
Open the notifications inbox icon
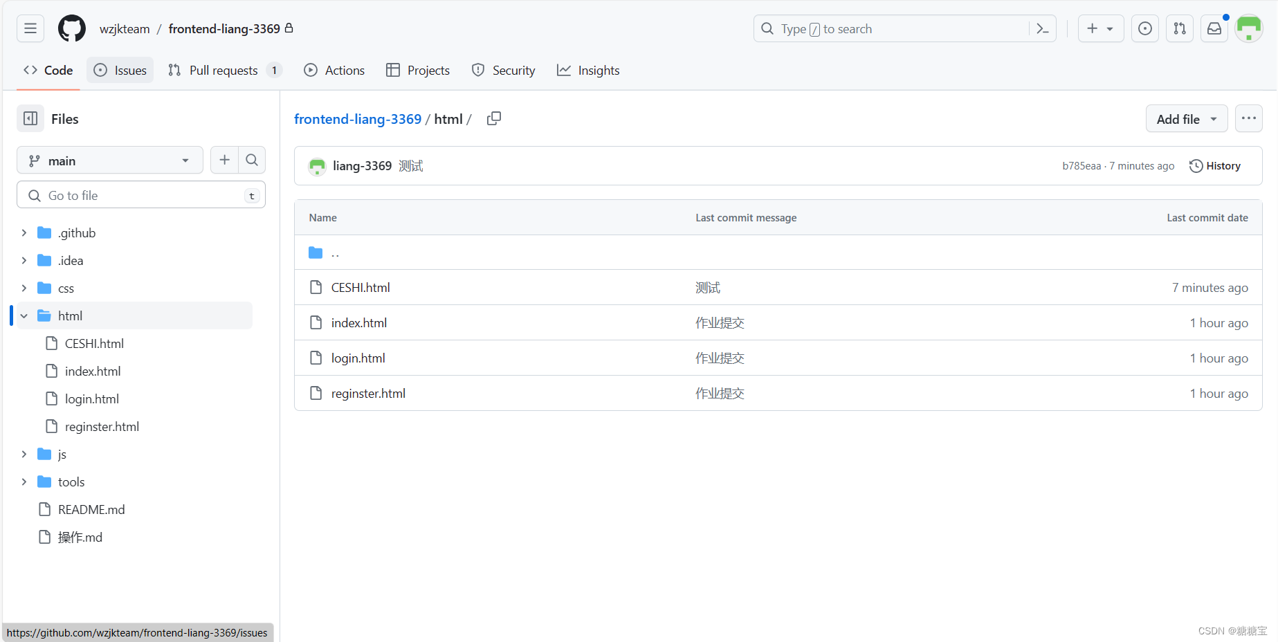point(1214,28)
